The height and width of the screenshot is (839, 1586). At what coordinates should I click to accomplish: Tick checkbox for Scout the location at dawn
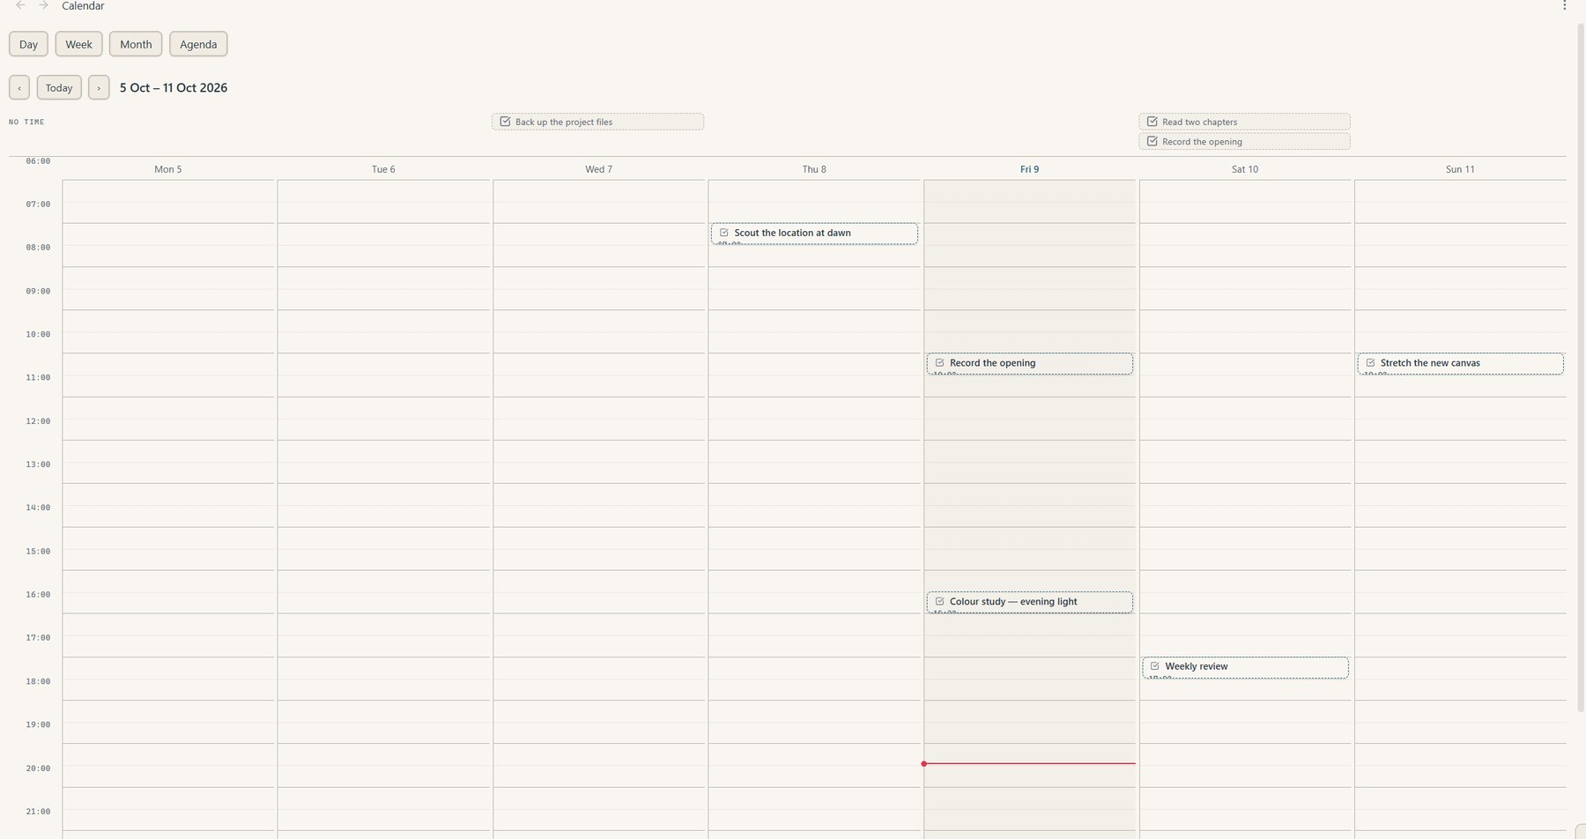click(x=723, y=233)
